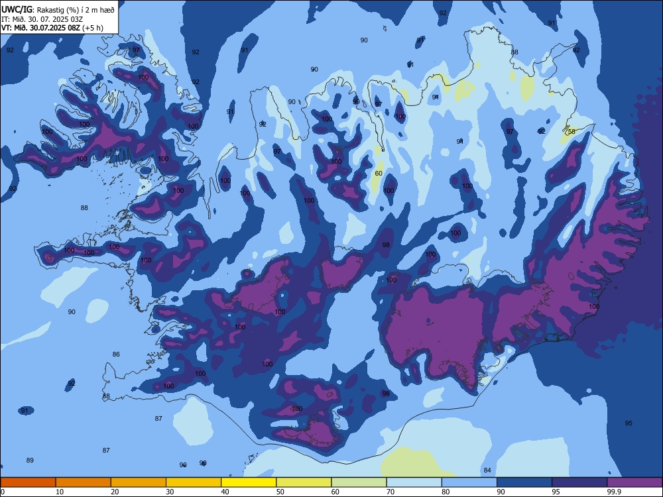Click the '0' label on the legend scale
The height and width of the screenshot is (497, 663).
(3, 492)
